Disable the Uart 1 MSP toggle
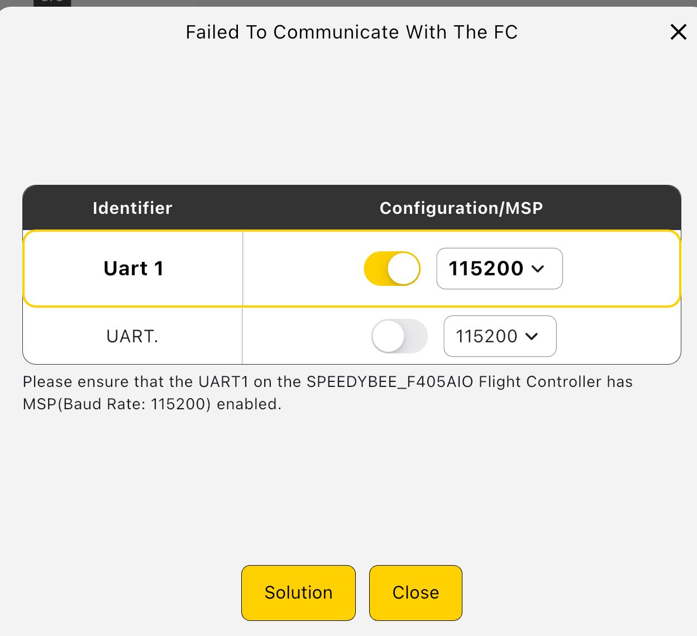The height and width of the screenshot is (636, 697). pos(392,269)
